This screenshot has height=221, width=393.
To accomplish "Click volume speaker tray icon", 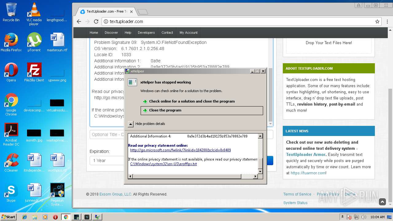I will click(363, 217).
